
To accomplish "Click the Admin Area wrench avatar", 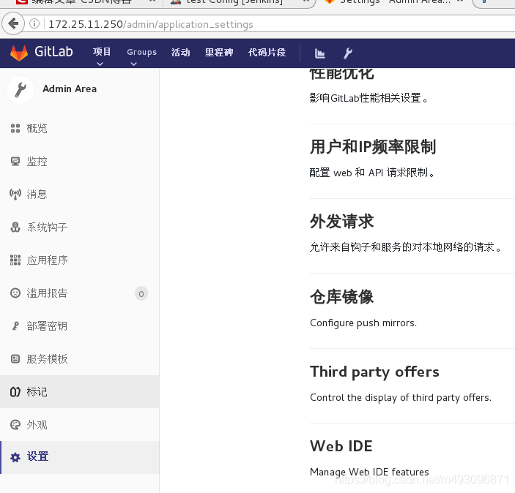I will (21, 89).
